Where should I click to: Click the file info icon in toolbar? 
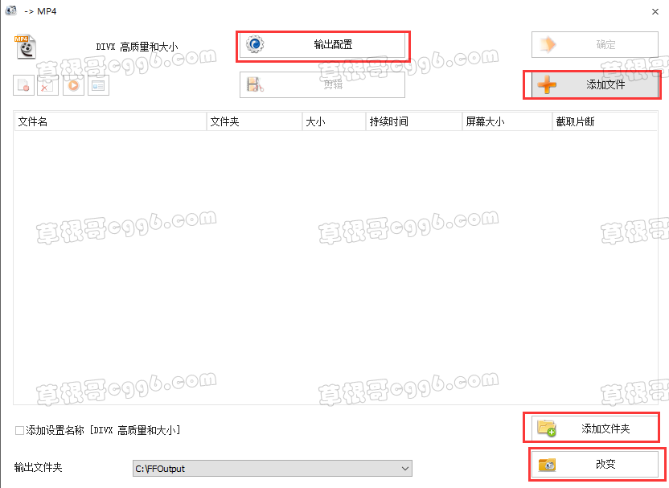coord(99,85)
